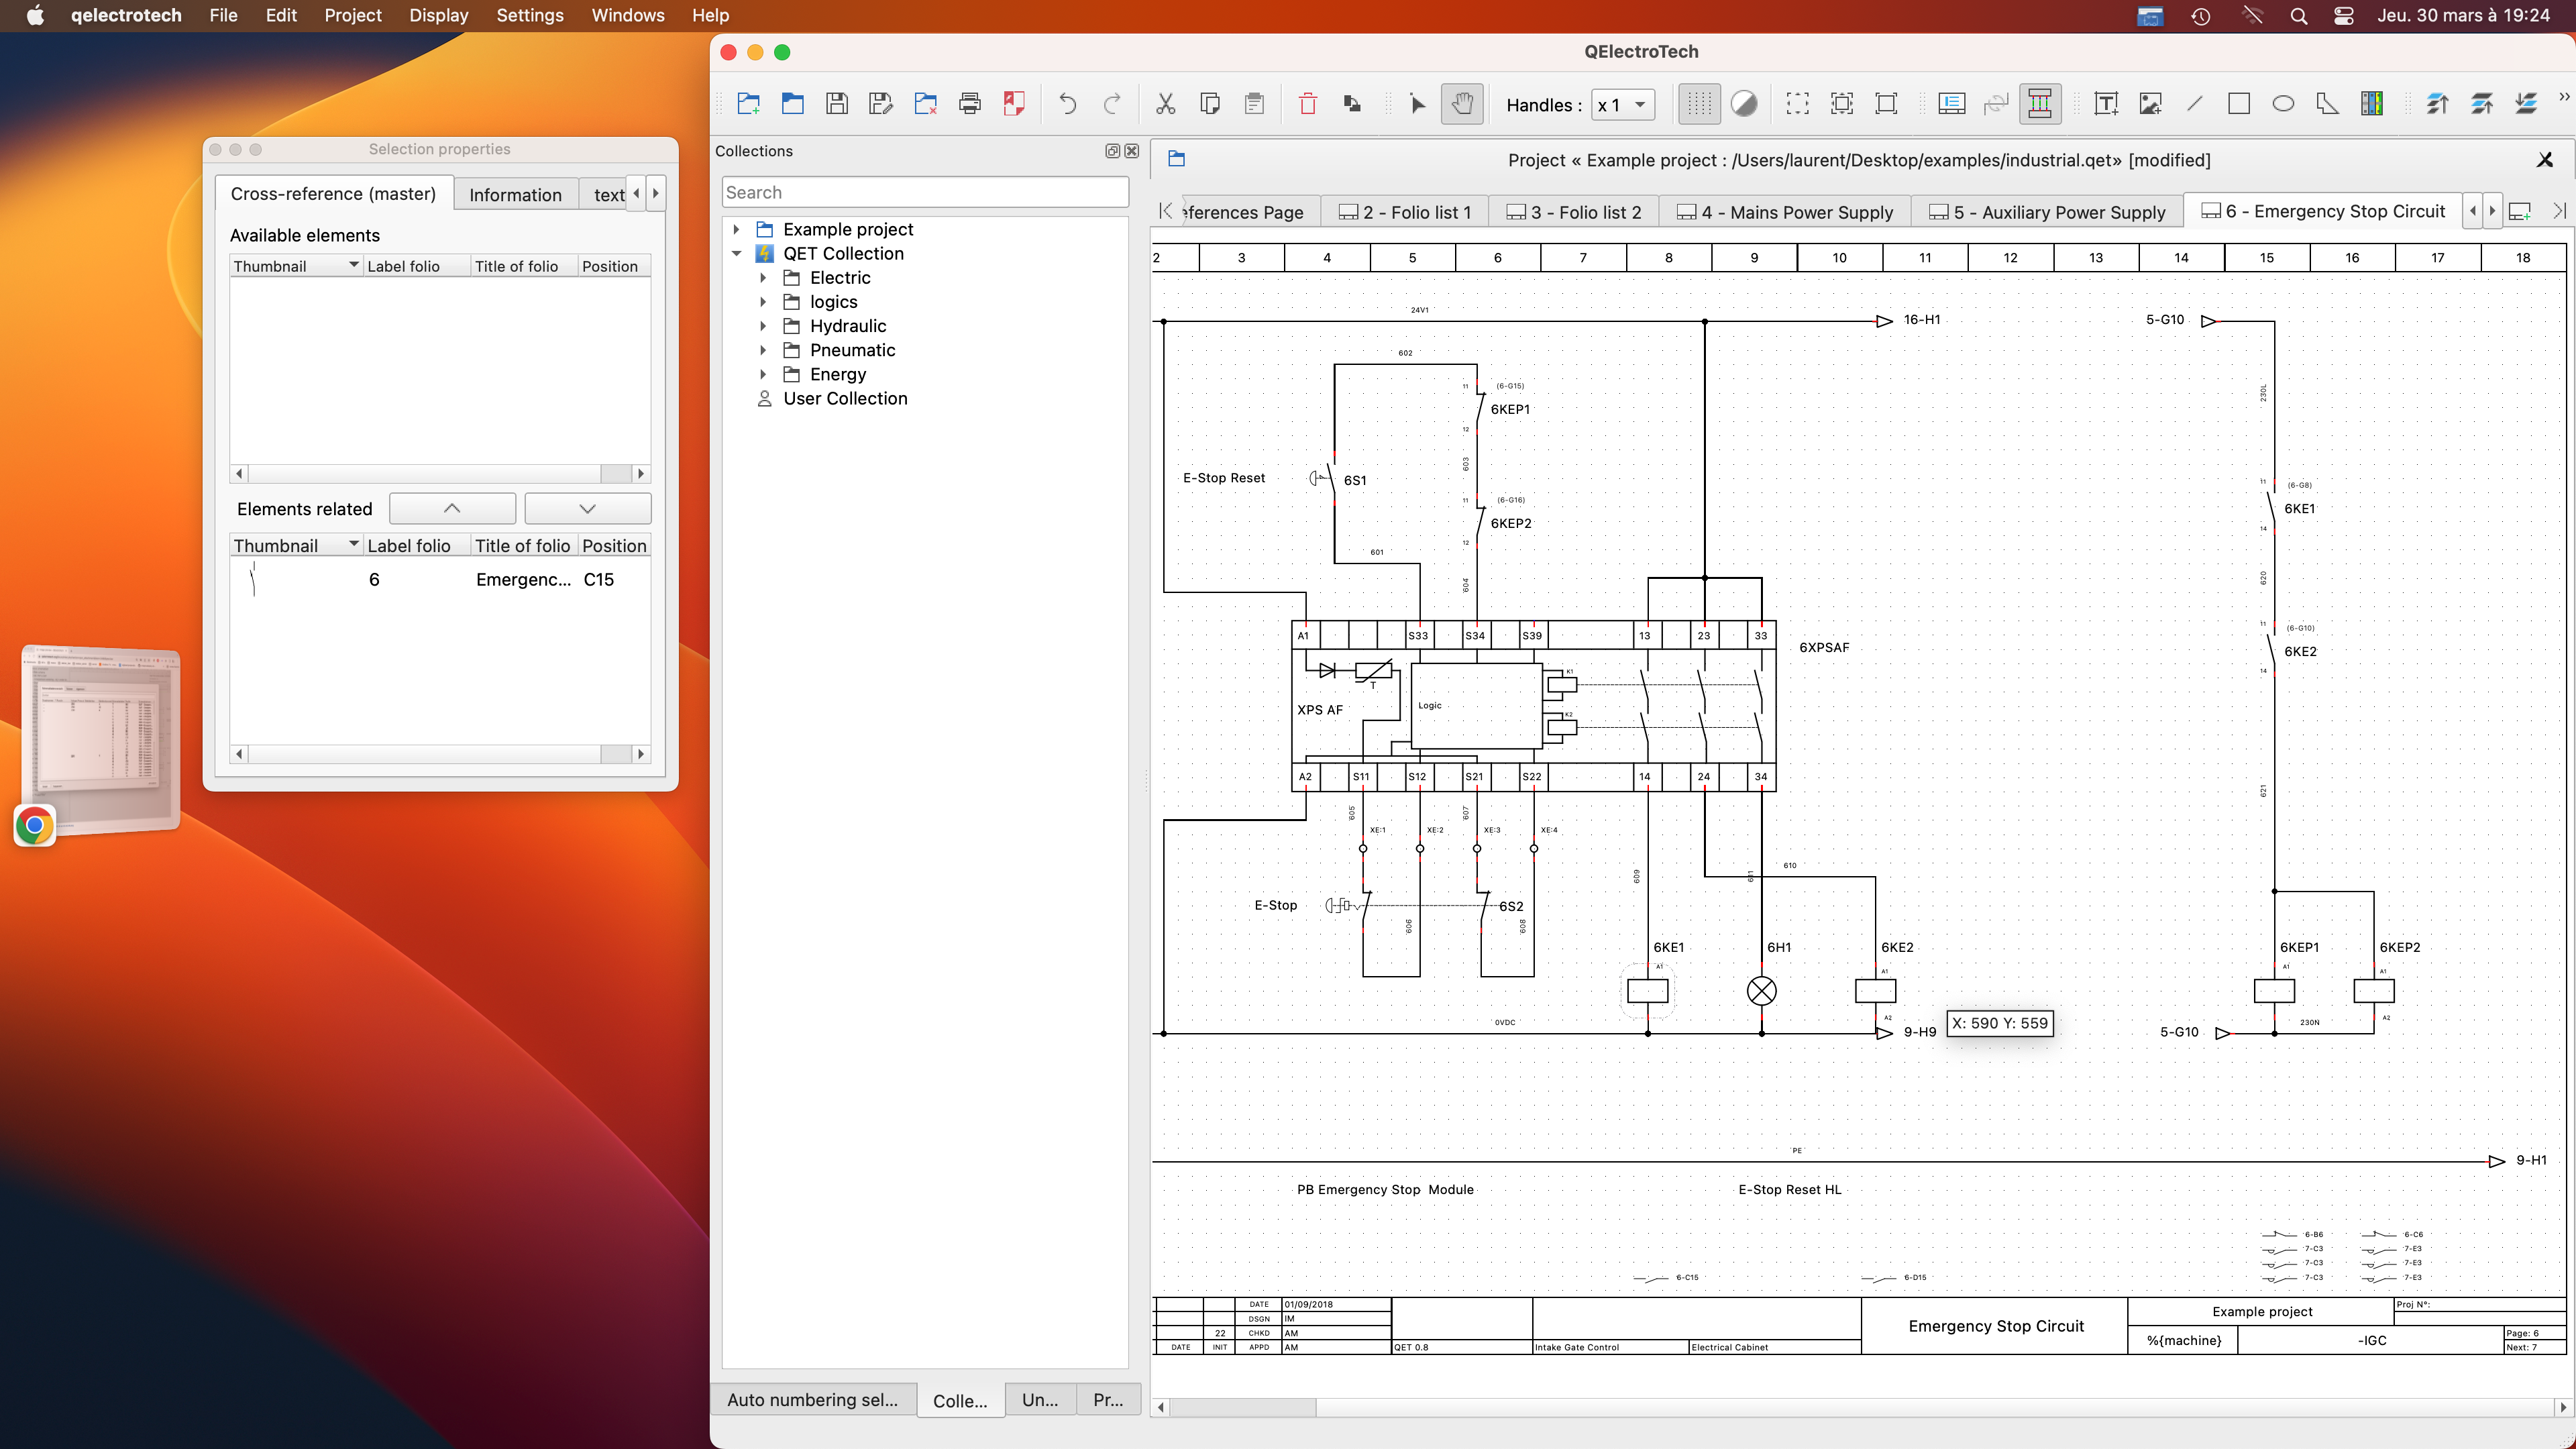Select the add image tool

[x=2150, y=104]
